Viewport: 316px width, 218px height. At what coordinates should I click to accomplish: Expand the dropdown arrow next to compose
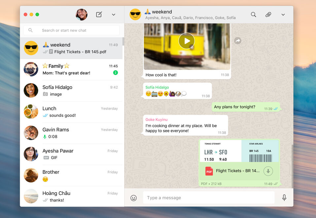click(114, 15)
